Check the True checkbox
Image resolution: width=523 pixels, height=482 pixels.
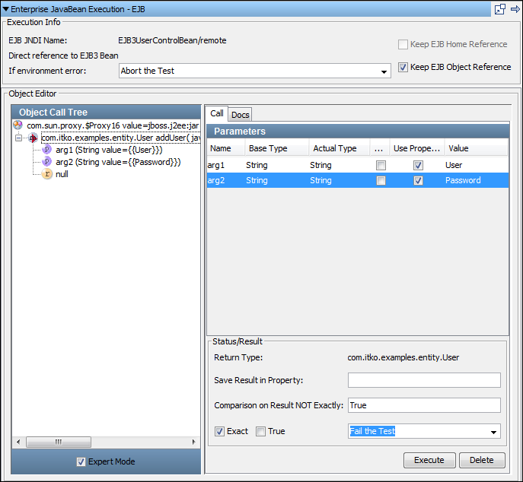pos(260,431)
